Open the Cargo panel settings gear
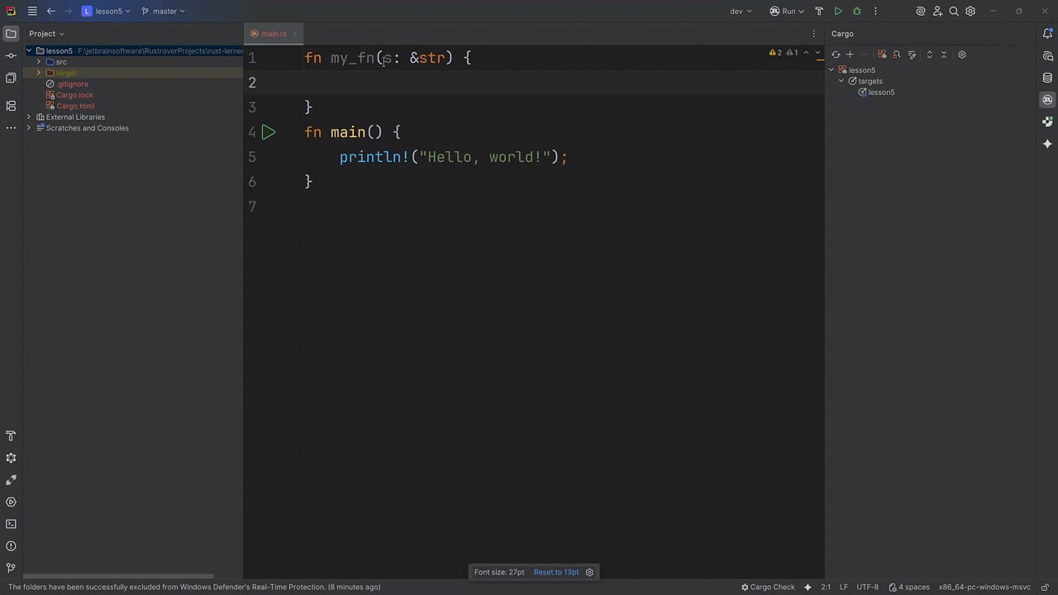 962,55
